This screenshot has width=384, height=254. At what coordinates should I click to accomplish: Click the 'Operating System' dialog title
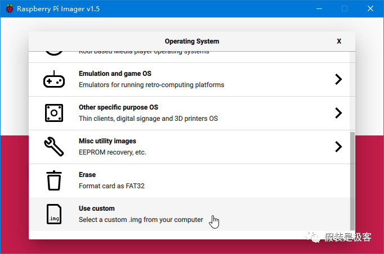(192, 42)
